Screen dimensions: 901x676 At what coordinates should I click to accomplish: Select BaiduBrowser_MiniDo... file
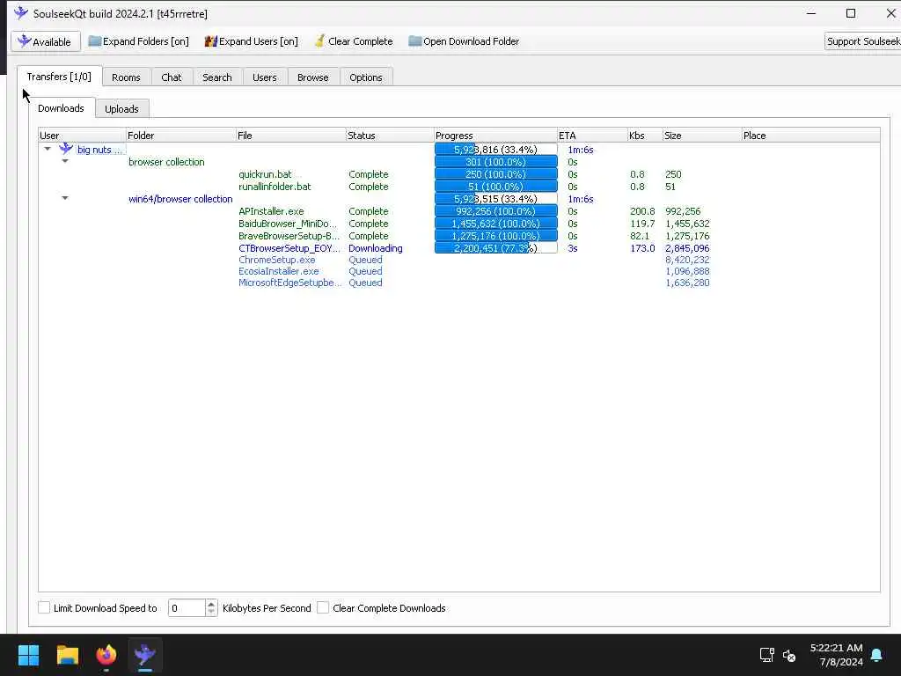click(x=288, y=224)
